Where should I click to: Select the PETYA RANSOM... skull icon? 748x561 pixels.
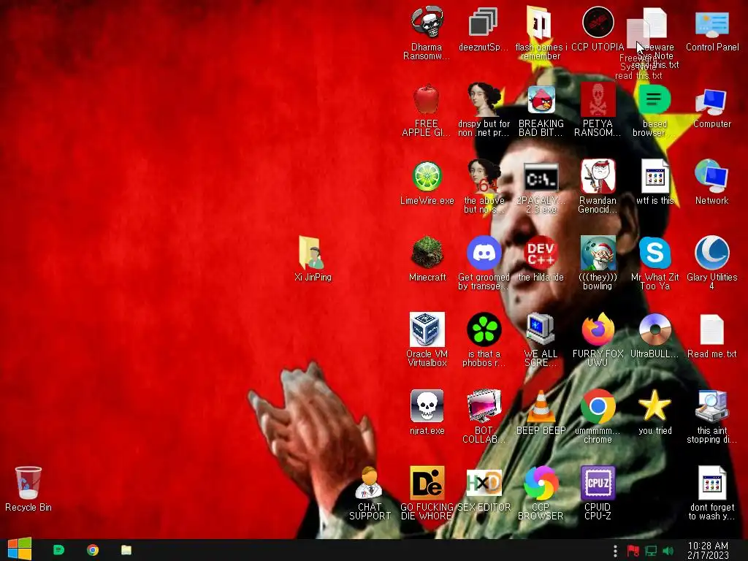598,99
